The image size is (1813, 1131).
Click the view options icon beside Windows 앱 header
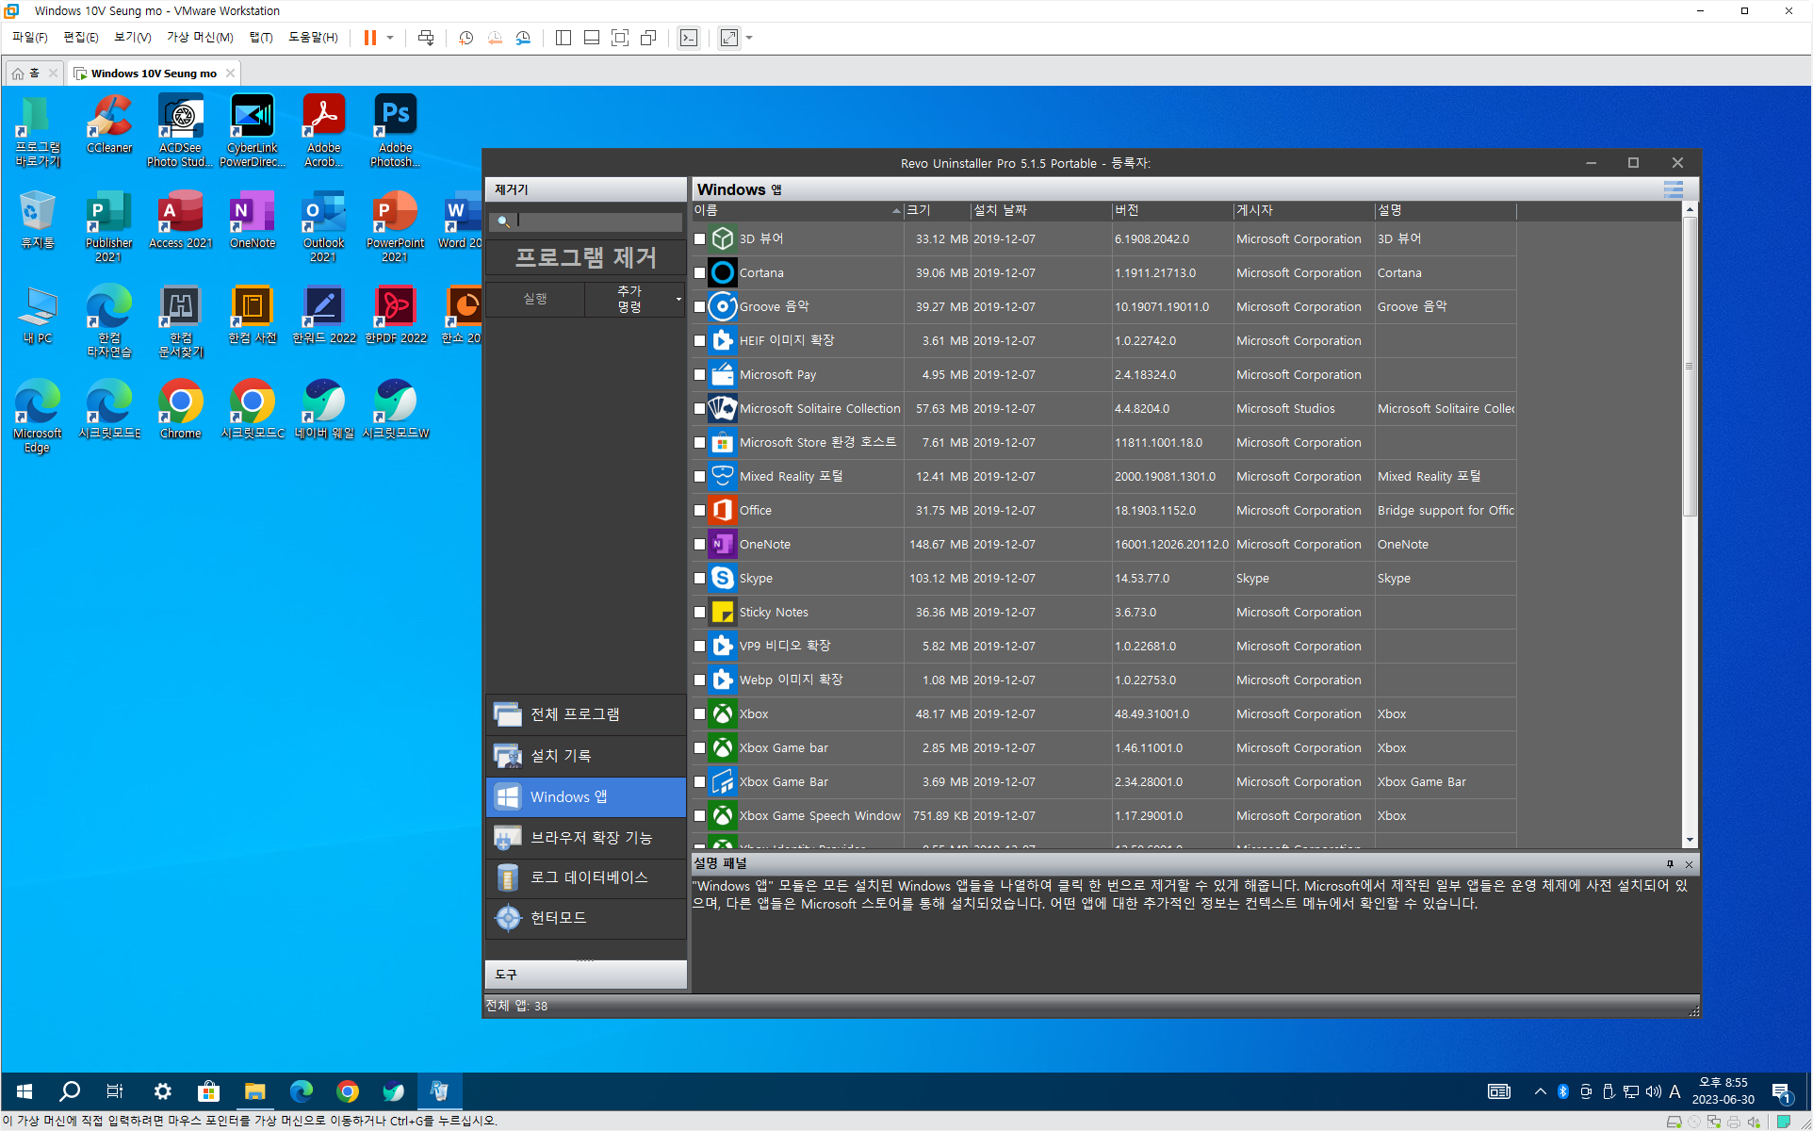[x=1673, y=189]
